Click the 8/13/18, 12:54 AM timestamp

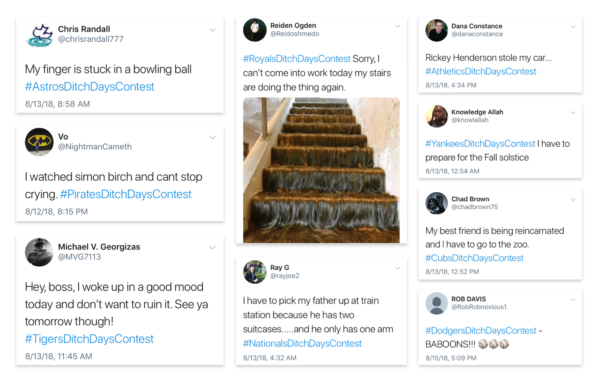pyautogui.click(x=452, y=171)
